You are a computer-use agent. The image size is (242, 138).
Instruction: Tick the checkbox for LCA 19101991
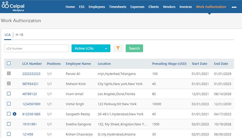pyautogui.click(x=9, y=124)
